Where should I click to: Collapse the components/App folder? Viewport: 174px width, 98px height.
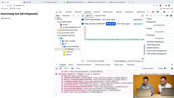coord(62,47)
